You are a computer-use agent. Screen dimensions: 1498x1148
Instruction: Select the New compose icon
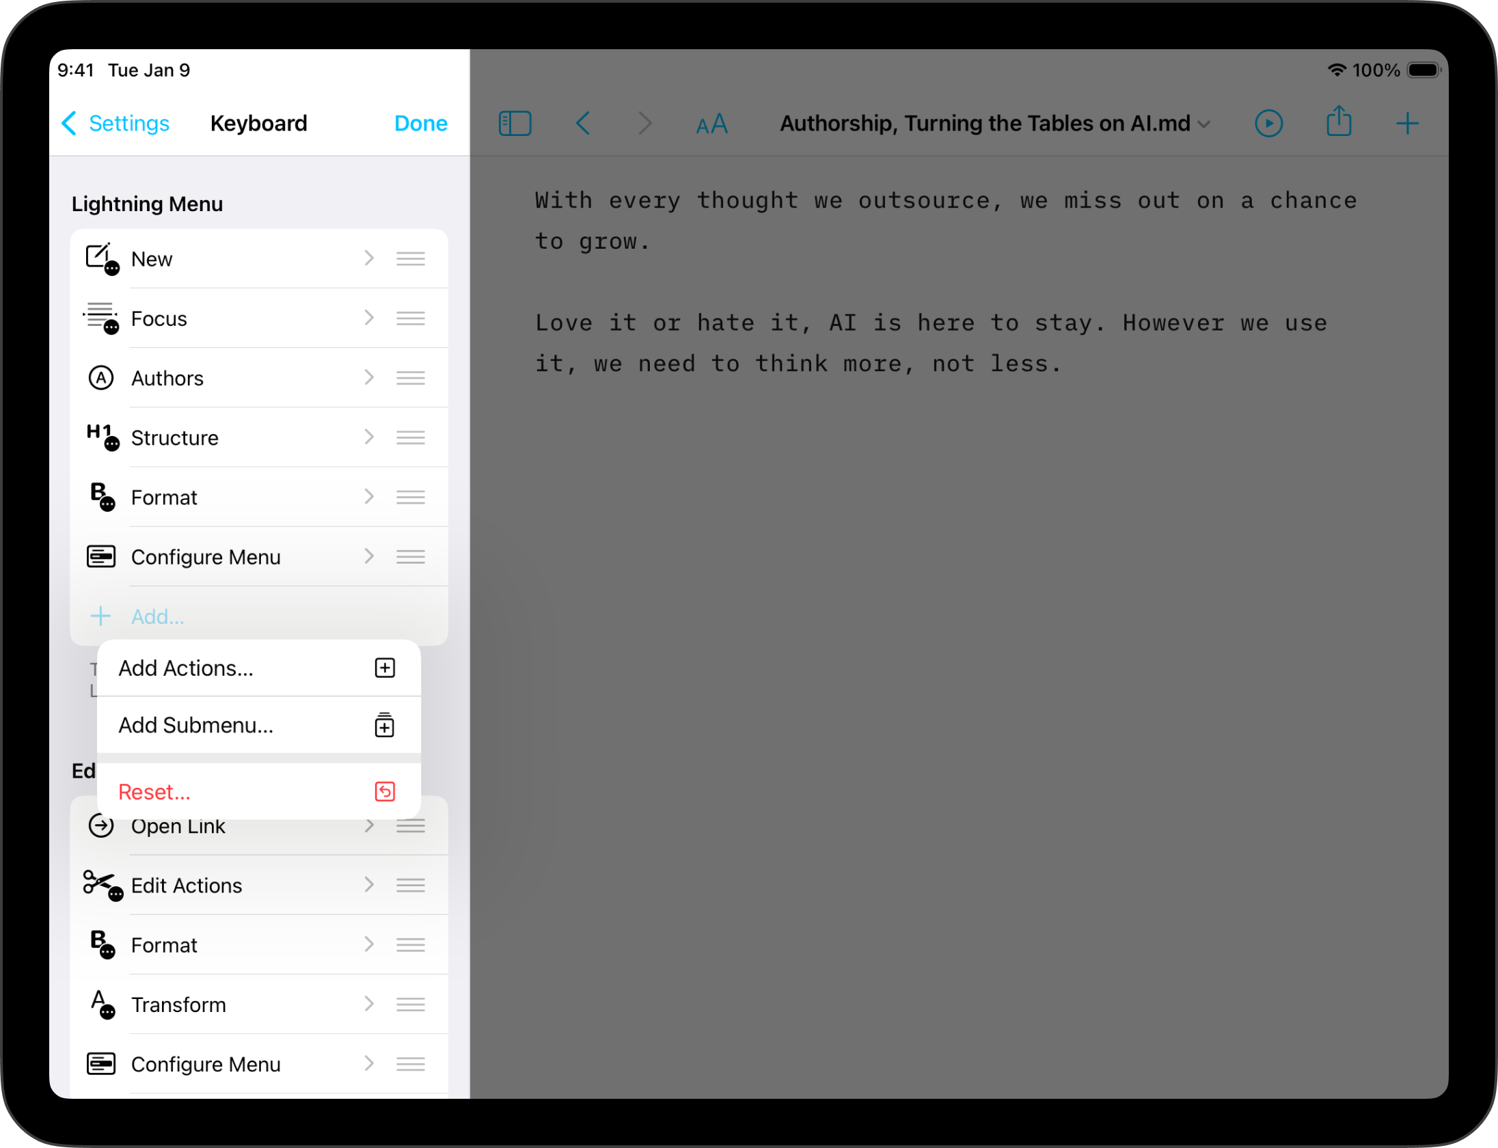pos(101,257)
